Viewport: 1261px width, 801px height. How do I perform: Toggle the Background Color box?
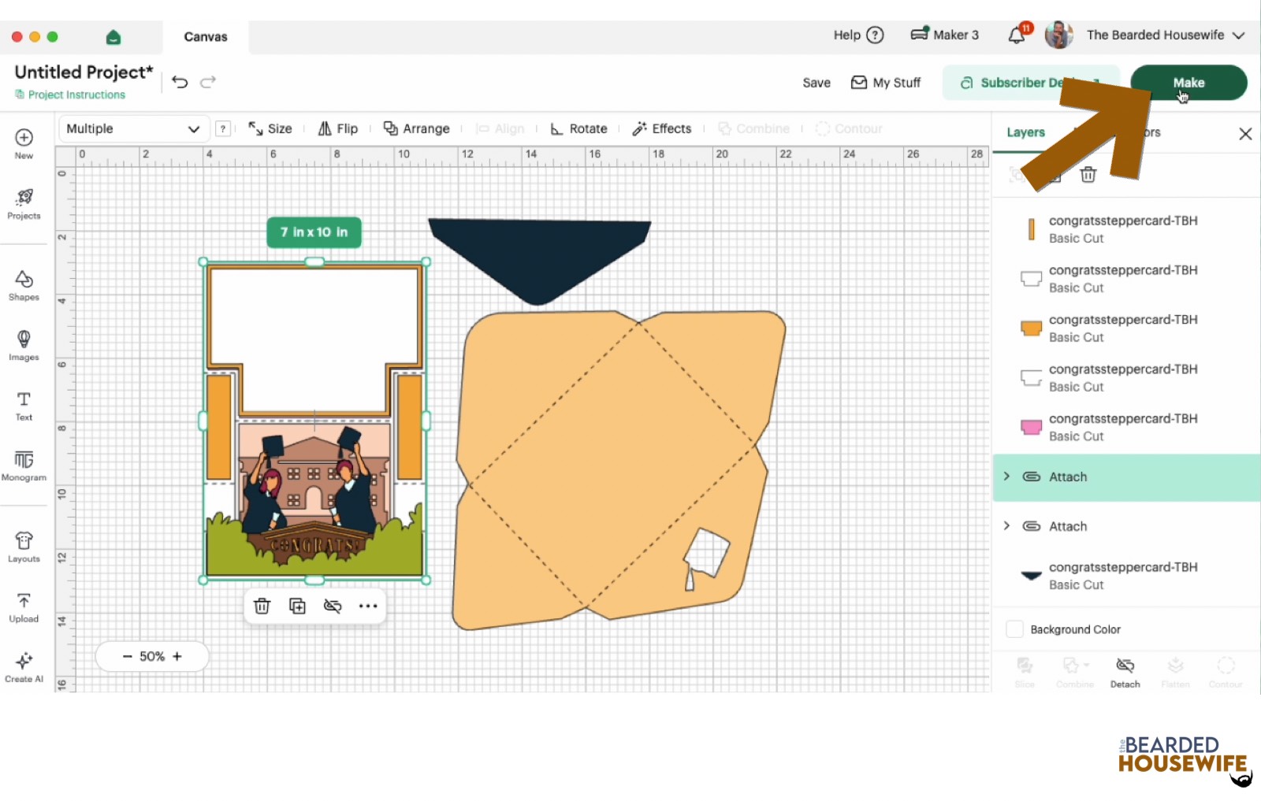click(x=1015, y=629)
